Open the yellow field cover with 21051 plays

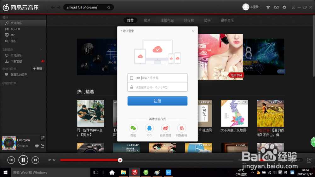click(x=270, y=113)
